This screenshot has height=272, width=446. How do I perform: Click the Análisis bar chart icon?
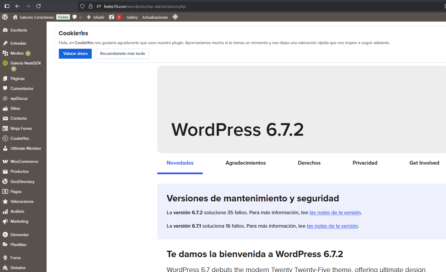coord(5,211)
